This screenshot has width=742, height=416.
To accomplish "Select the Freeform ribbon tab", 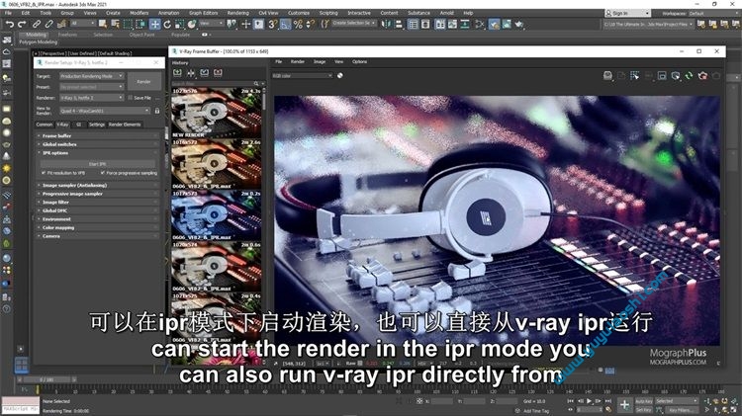I will coord(67,35).
